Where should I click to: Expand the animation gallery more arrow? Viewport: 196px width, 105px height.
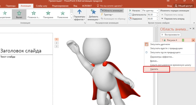[x=71, y=18]
